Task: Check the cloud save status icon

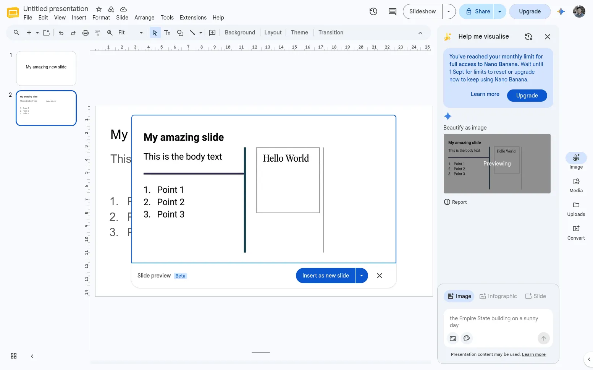Action: click(x=123, y=9)
